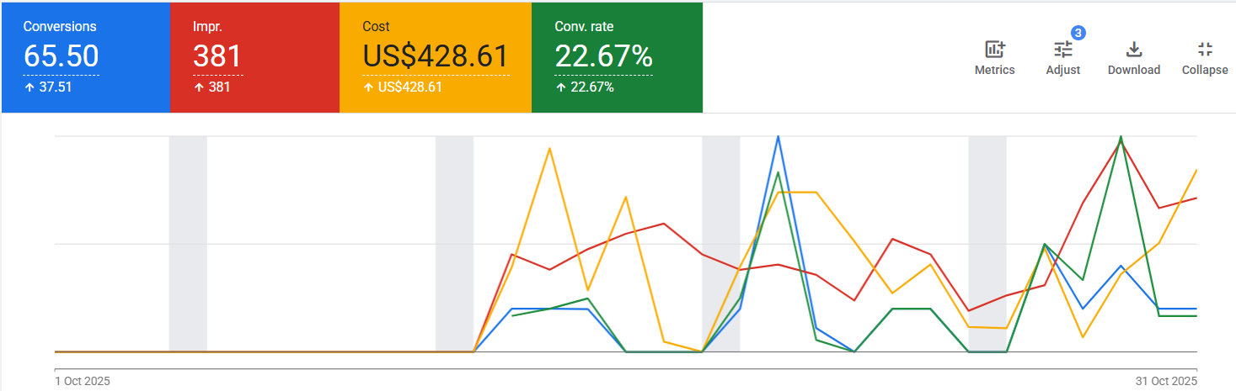1236x391 pixels.
Task: Click the 31 Oct 2025 axis label
Action: [1166, 381]
